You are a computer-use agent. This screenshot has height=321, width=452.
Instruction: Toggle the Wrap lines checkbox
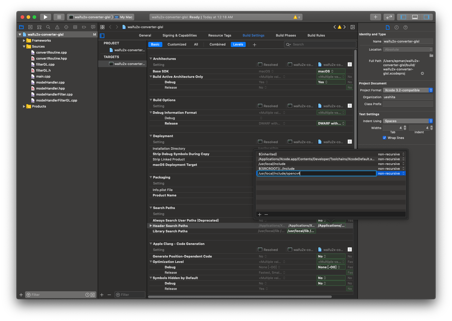(384, 138)
